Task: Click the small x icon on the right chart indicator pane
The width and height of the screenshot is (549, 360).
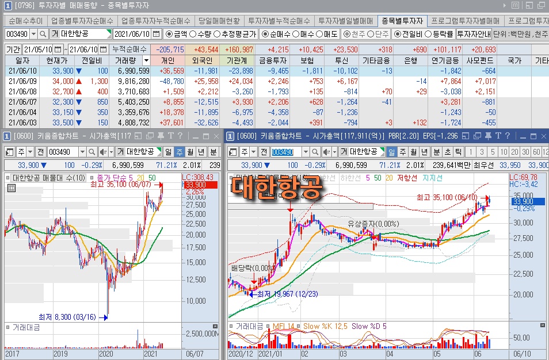Action: pos(543,325)
